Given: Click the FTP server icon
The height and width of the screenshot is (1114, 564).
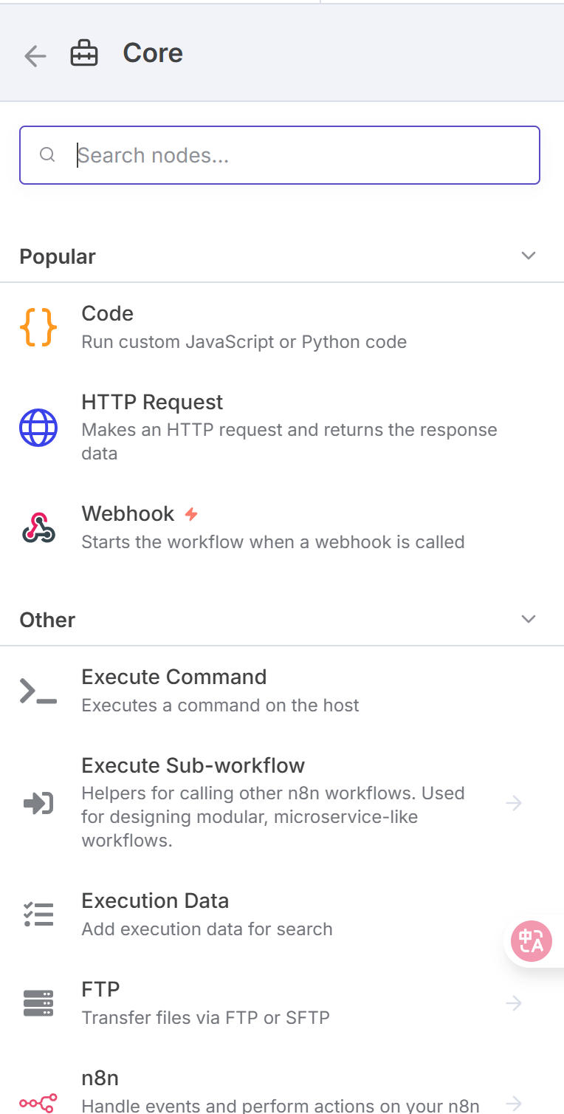Looking at the screenshot, I should (x=38, y=1003).
